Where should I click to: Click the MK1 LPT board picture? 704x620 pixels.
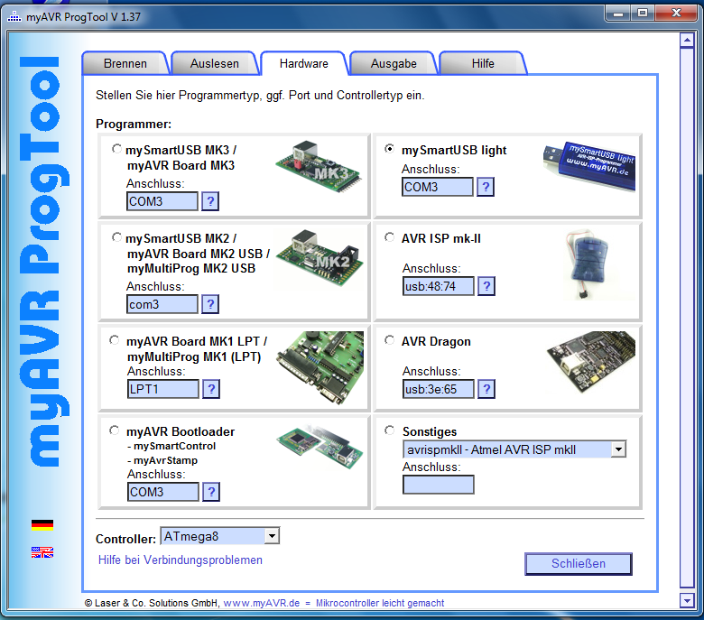320,366
